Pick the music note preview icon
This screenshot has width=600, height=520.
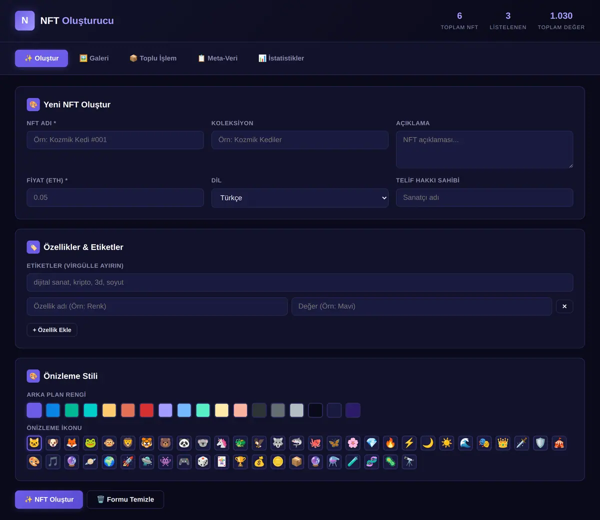pyautogui.click(x=53, y=461)
